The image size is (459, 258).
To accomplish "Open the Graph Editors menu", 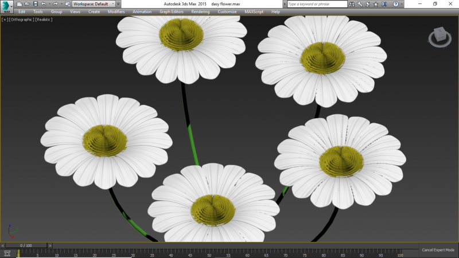I will [171, 11].
